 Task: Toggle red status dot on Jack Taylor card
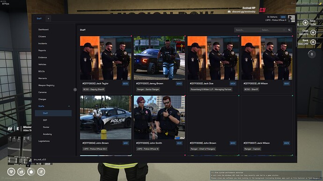click(x=132, y=36)
